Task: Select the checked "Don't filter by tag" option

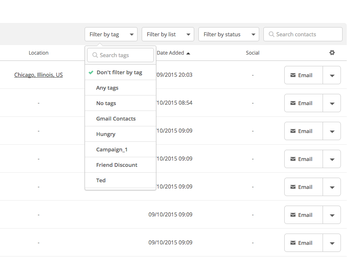Action: coord(119,73)
